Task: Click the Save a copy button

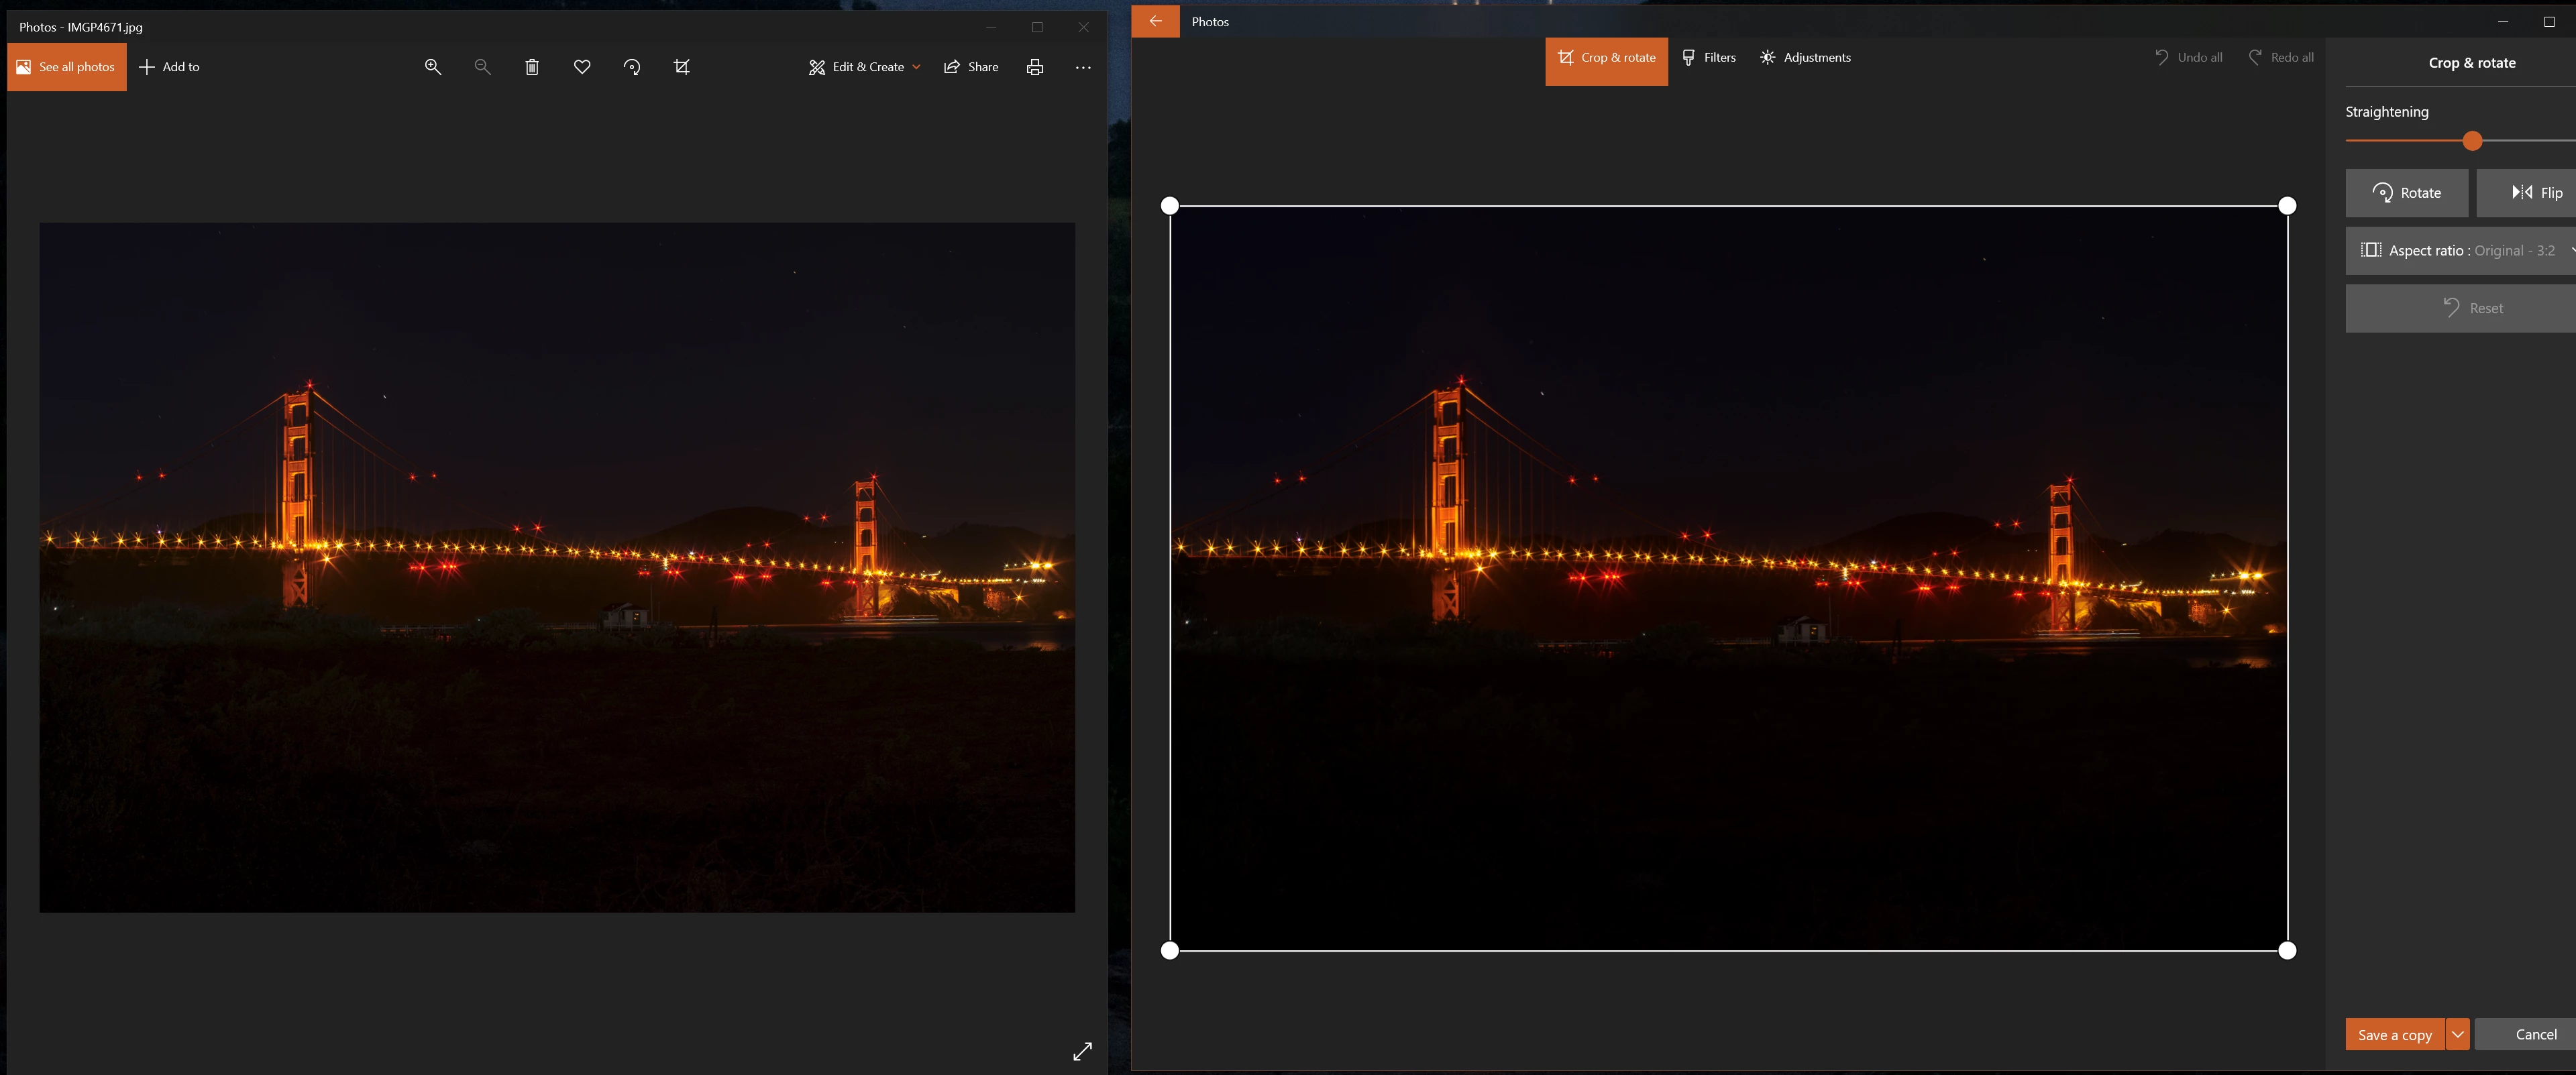Action: (2394, 1034)
